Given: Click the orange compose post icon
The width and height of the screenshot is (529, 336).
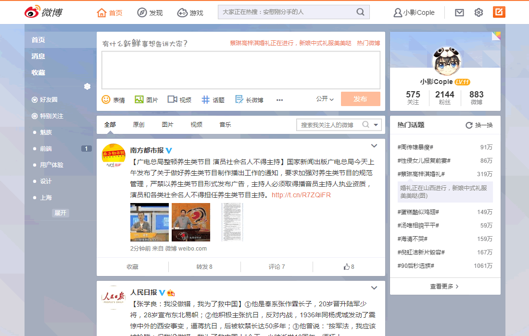Looking at the screenshot, I should [499, 12].
